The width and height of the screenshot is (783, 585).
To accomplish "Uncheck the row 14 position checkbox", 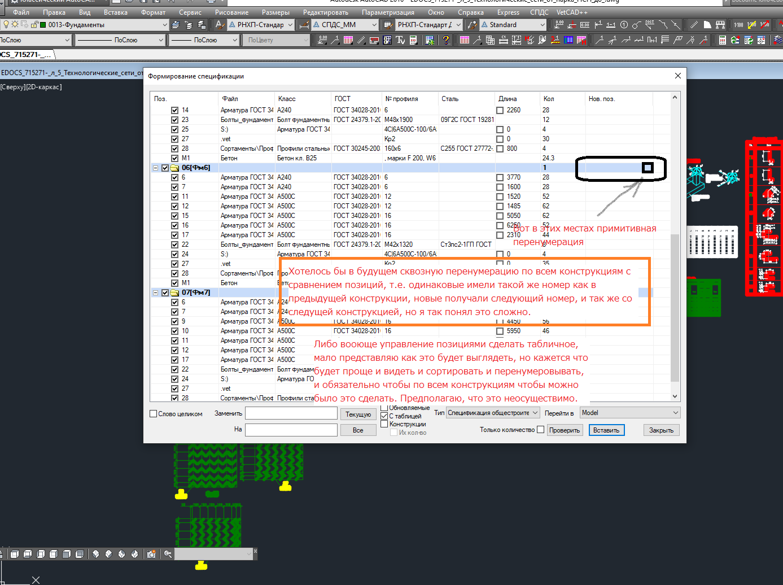I will [x=174, y=111].
